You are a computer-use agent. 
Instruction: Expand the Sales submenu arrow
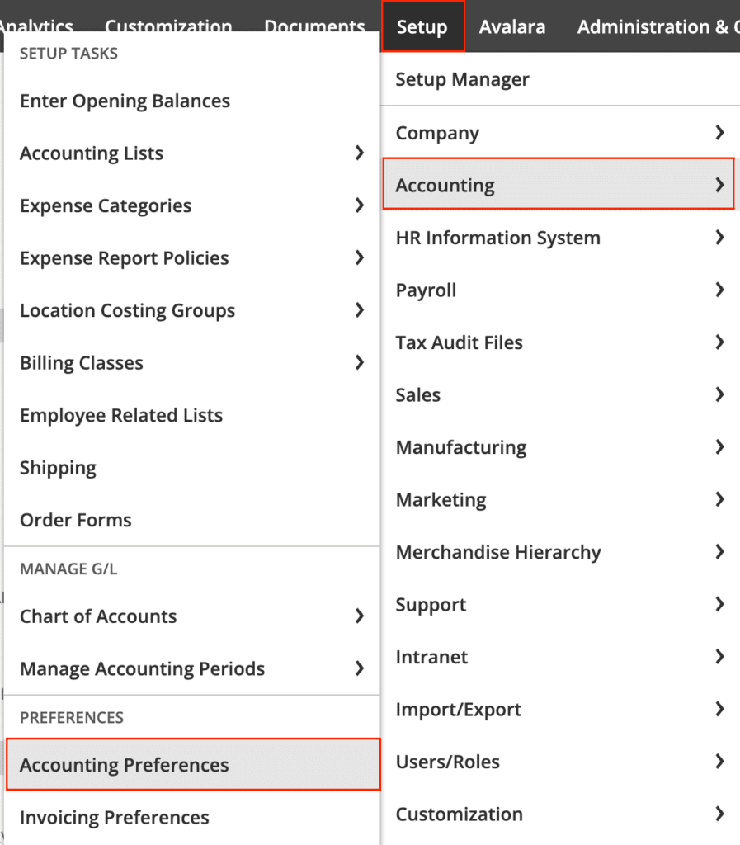pos(719,394)
